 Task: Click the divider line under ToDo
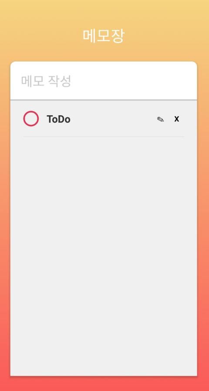tap(104, 137)
